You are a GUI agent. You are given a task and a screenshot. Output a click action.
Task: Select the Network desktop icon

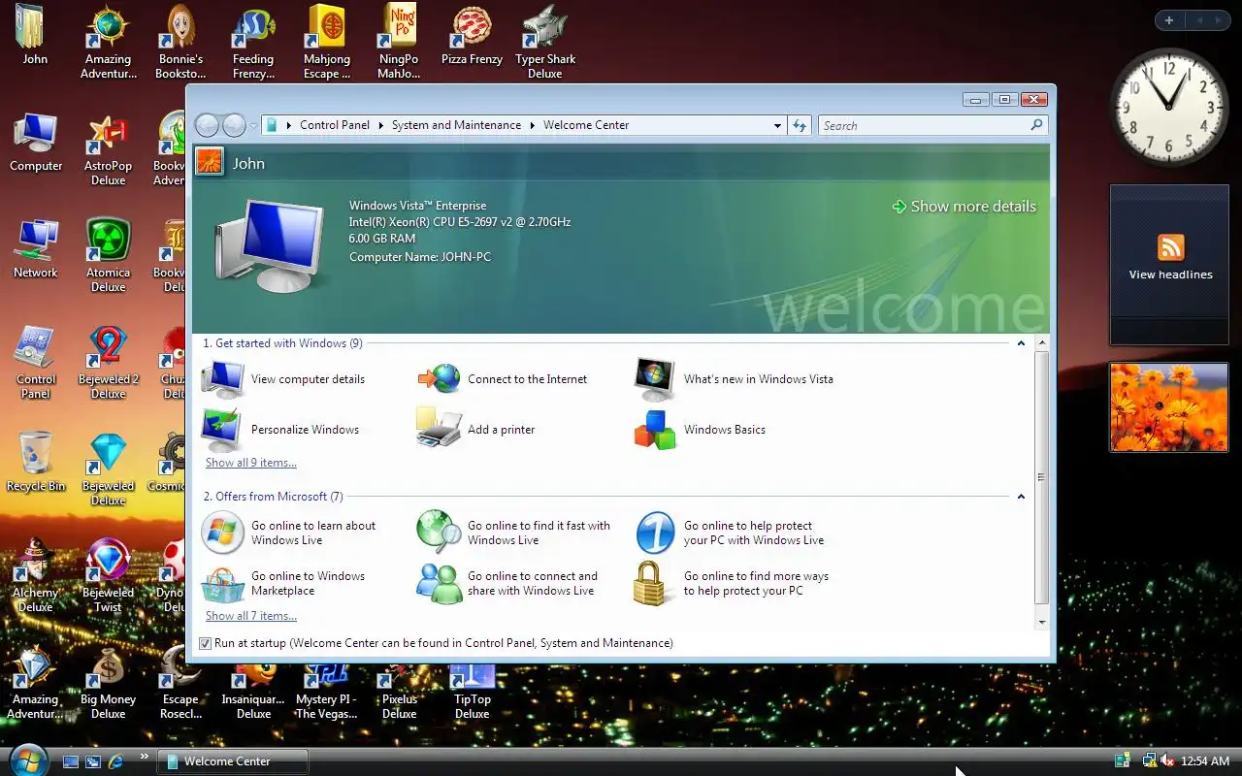pos(36,248)
